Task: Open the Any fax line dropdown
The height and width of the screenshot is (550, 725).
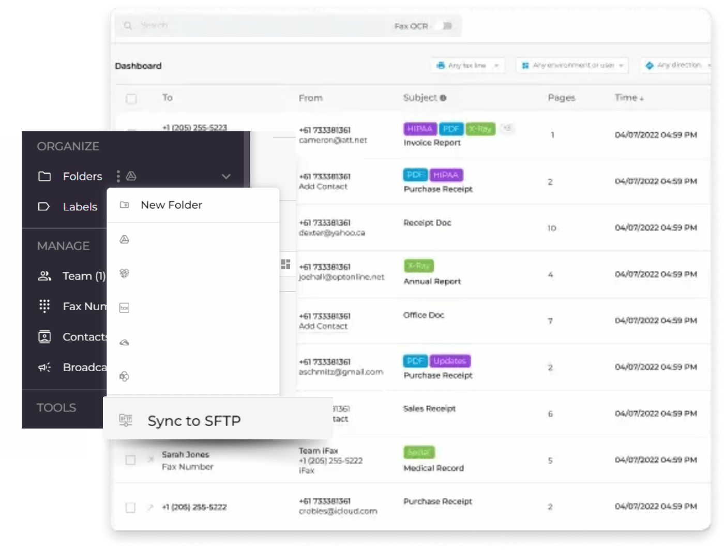Action: click(466, 65)
